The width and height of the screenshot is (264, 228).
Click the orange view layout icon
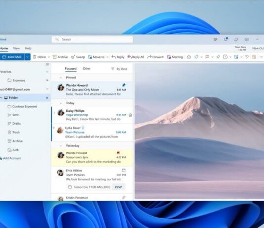click(x=254, y=57)
